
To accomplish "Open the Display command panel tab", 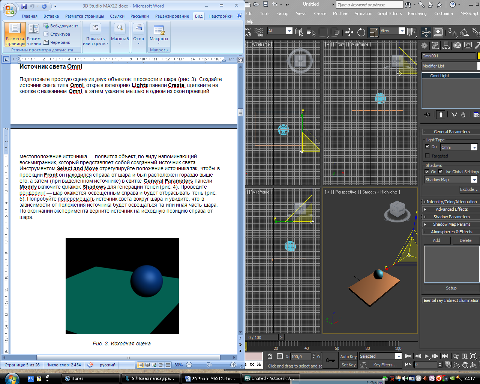I will (x=468, y=45).
